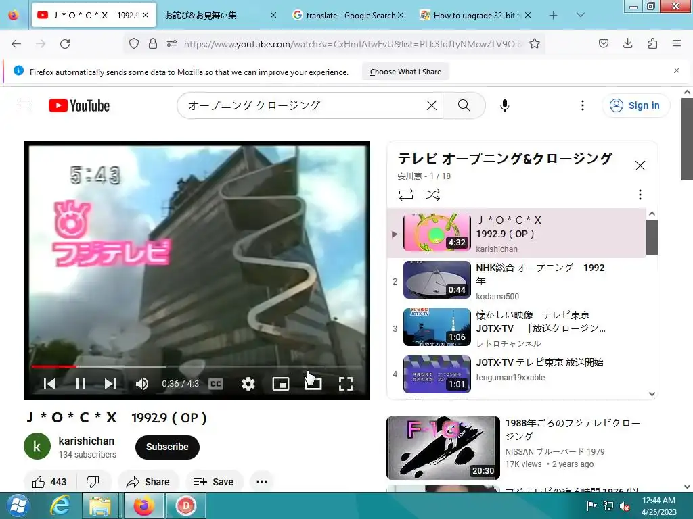Open more actions ellipsis below the video
This screenshot has height=519, width=693.
click(262, 482)
